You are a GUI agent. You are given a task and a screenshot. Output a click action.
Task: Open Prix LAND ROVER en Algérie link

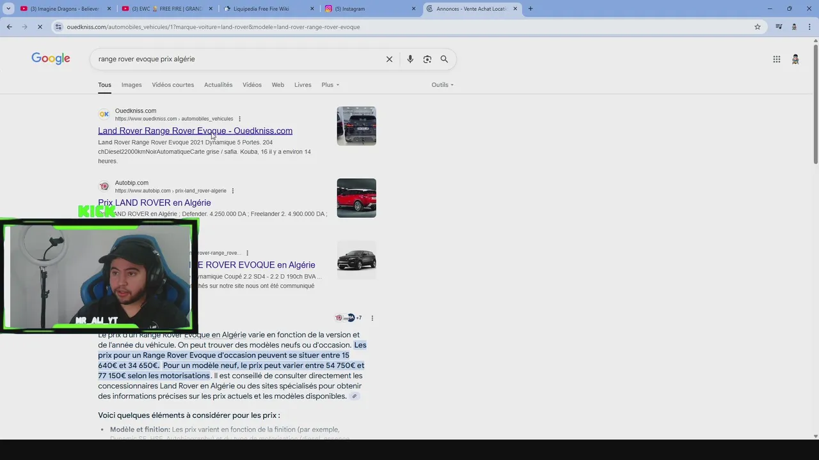tap(154, 203)
